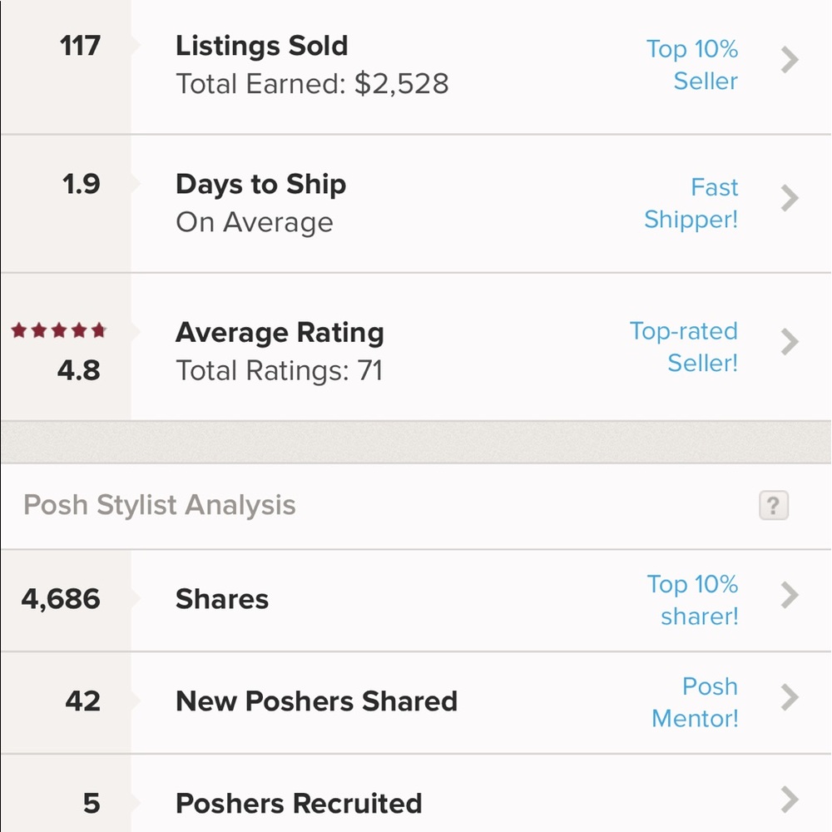Select the Listings Sold title
This screenshot has height=832, width=832.
(261, 46)
